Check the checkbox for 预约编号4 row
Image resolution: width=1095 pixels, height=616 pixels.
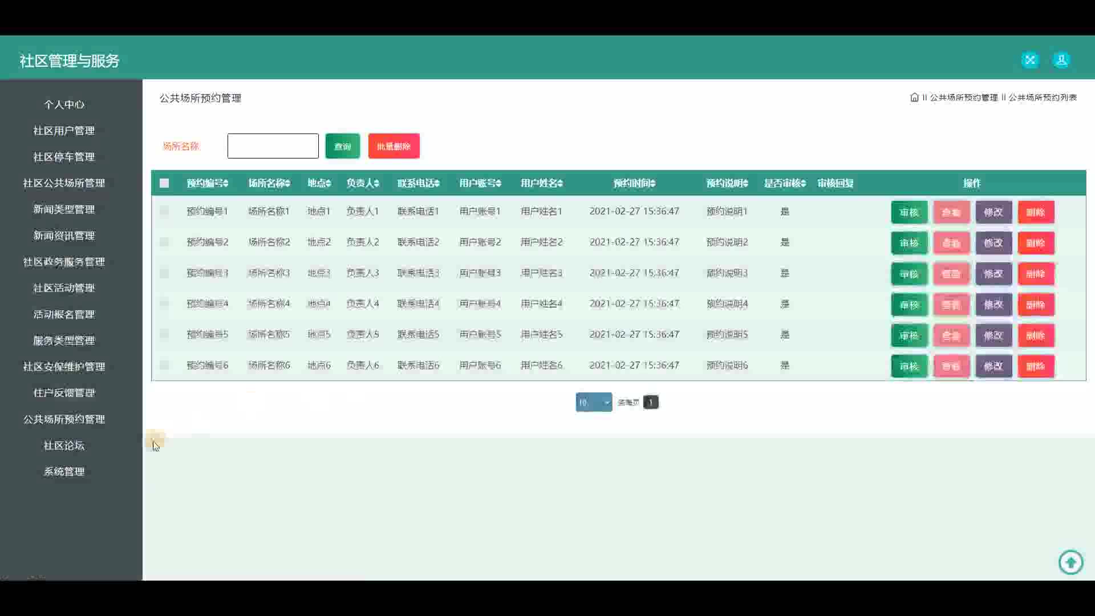click(164, 303)
